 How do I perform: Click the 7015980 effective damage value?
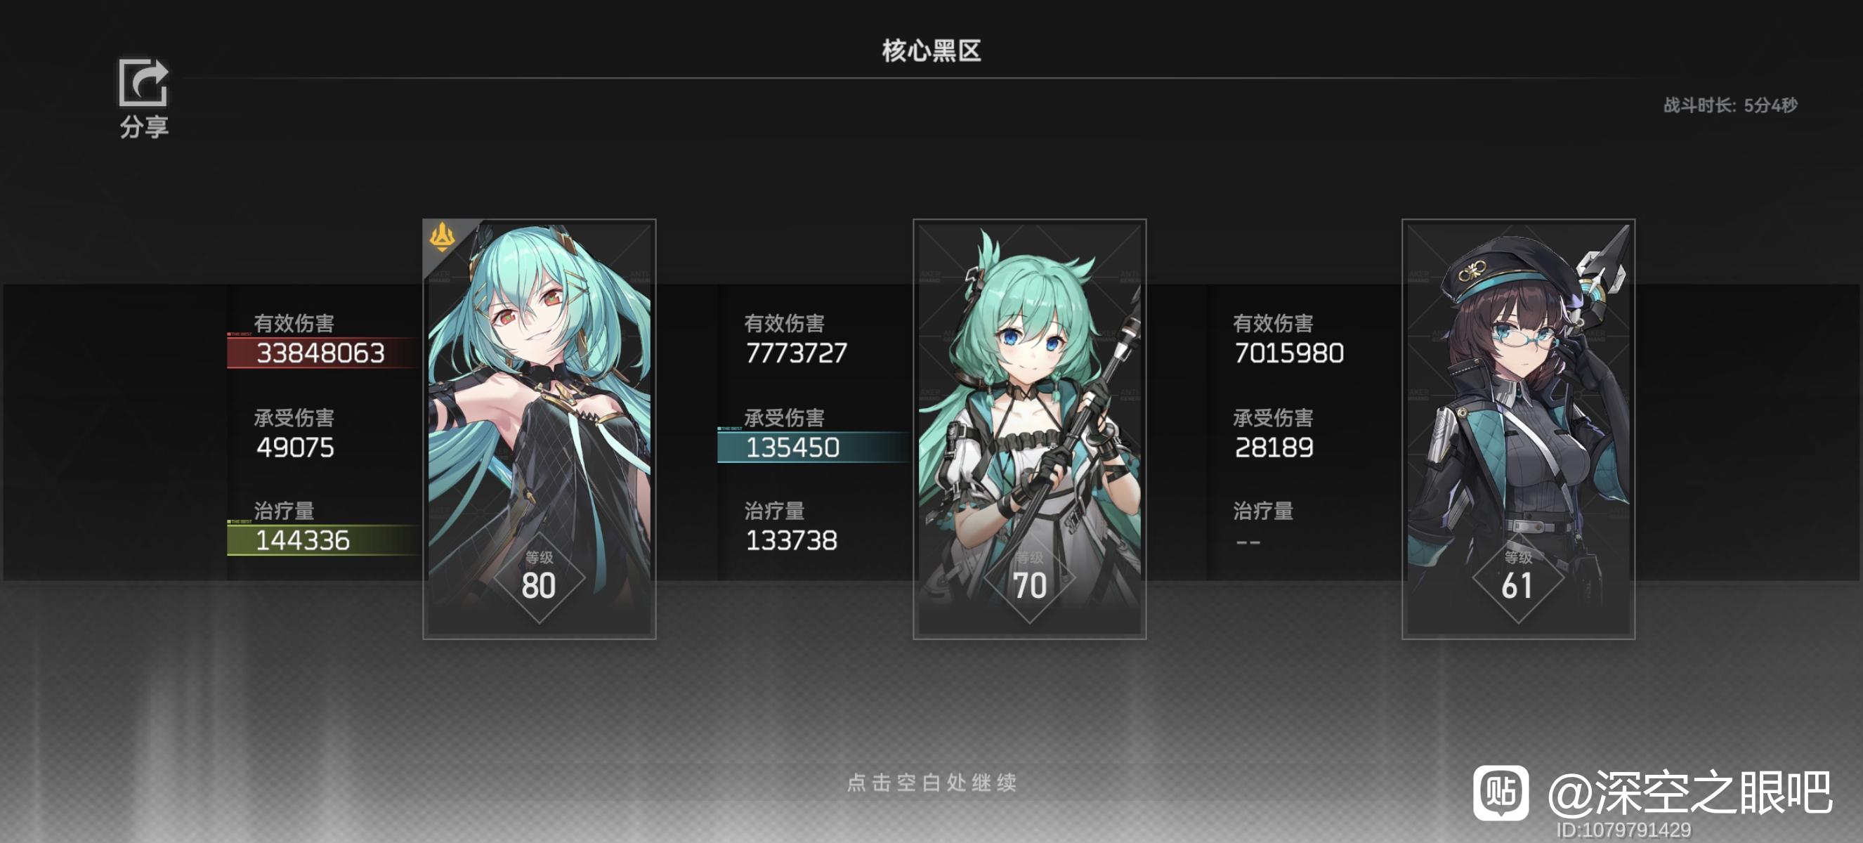tap(1289, 353)
